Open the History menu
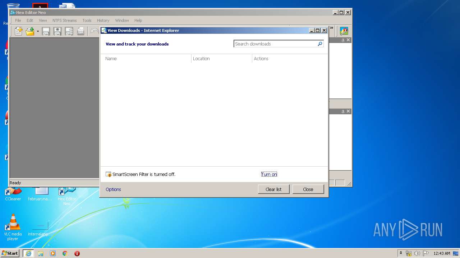Screen dimensions: 460x258 [x=103, y=20]
